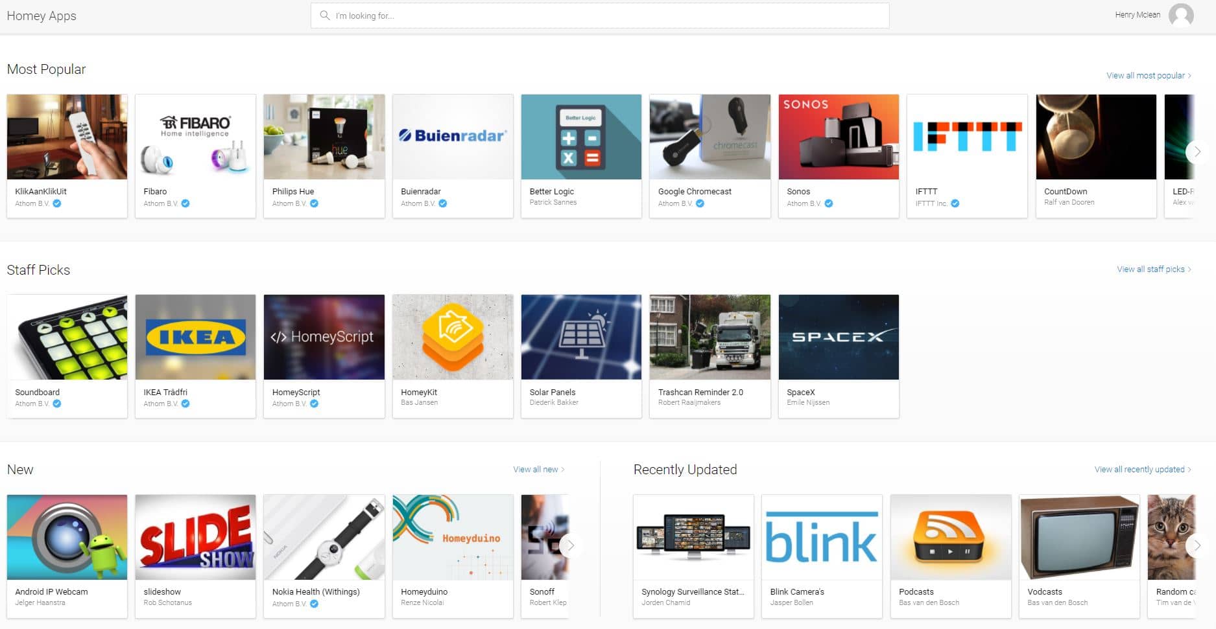
Task: Open the IKEA Trådfri logo card
Action: (195, 337)
